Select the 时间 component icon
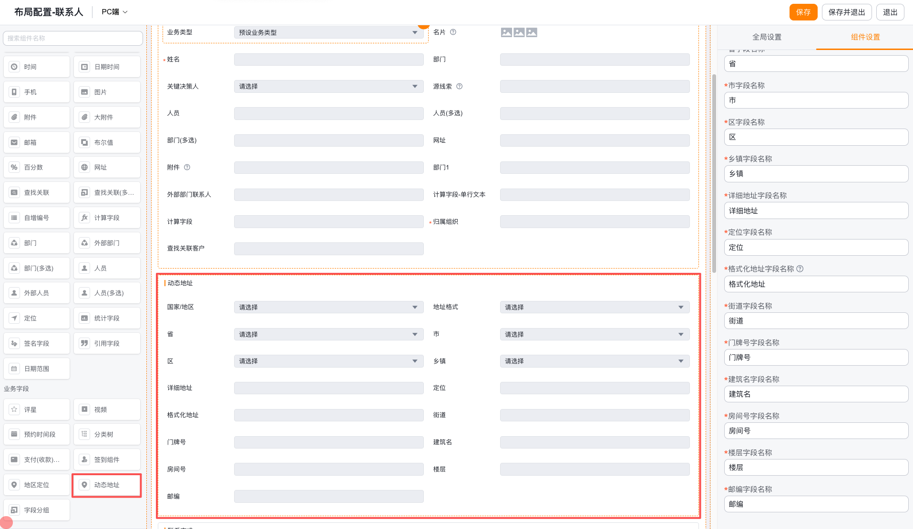This screenshot has height=529, width=913. tap(14, 67)
